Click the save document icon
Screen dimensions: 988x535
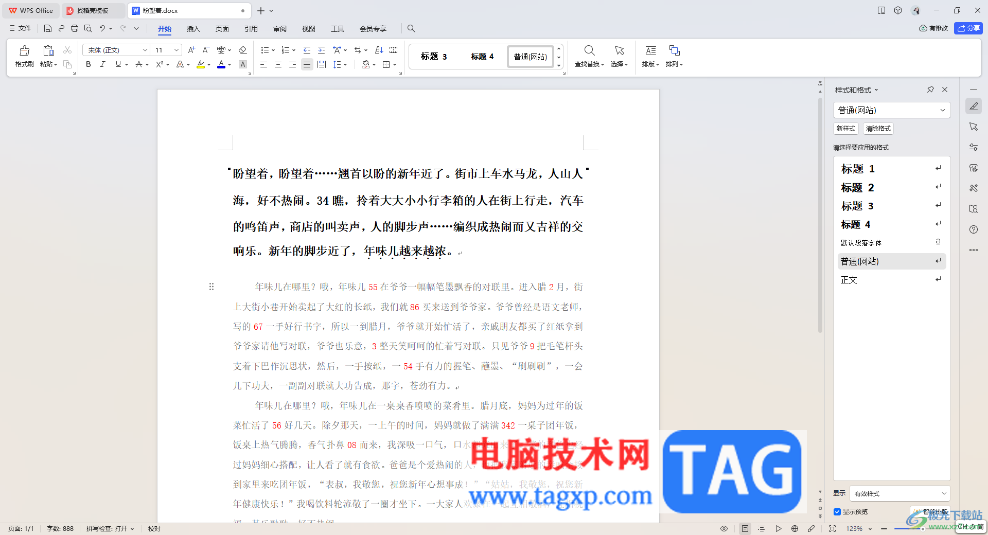point(48,28)
